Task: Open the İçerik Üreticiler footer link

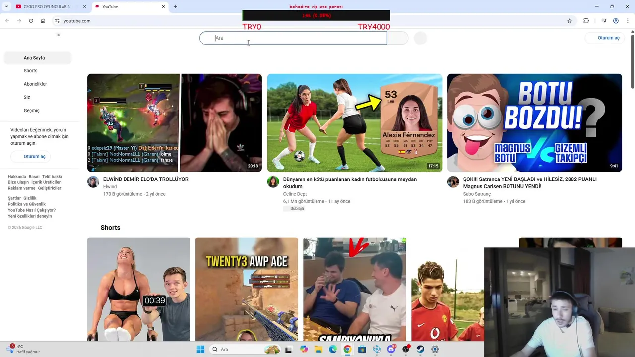Action: click(46, 182)
